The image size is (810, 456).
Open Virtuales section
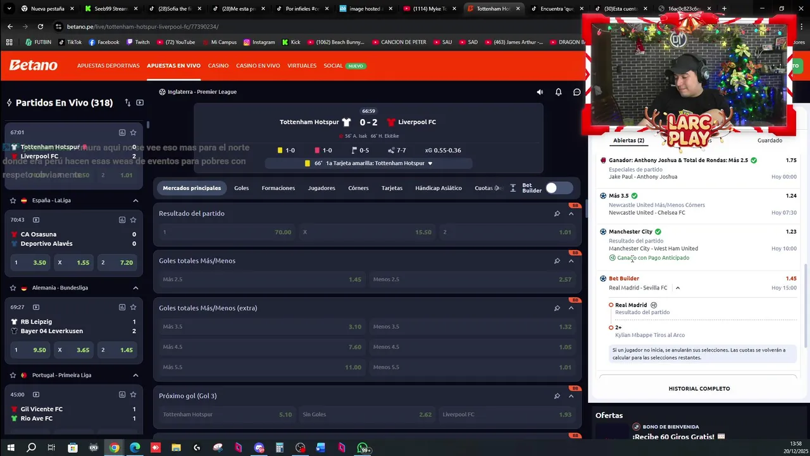pos(302,66)
